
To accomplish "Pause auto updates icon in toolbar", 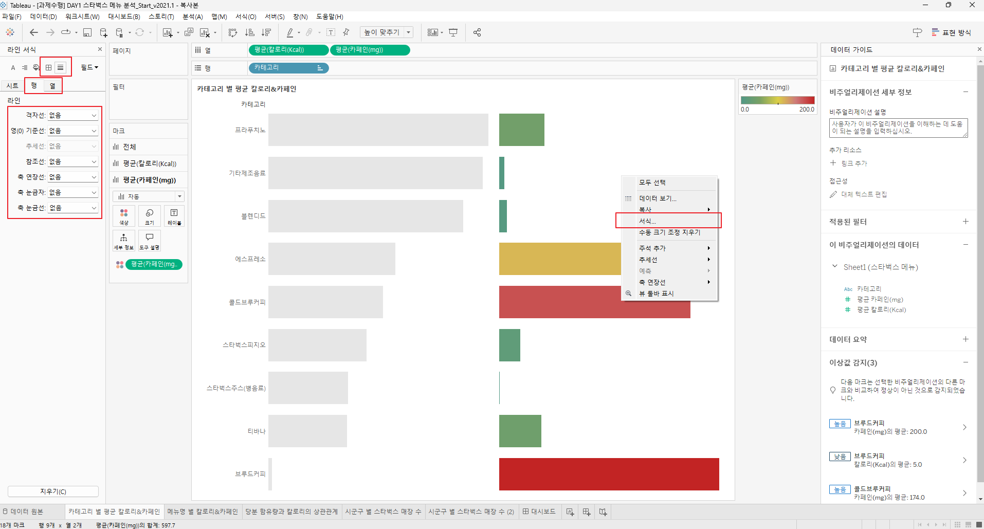I will 119,32.
